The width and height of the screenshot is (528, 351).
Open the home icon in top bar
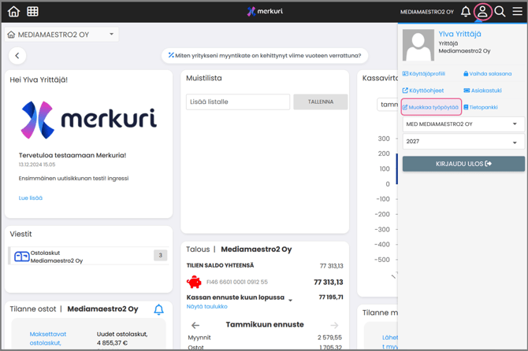pos(13,12)
